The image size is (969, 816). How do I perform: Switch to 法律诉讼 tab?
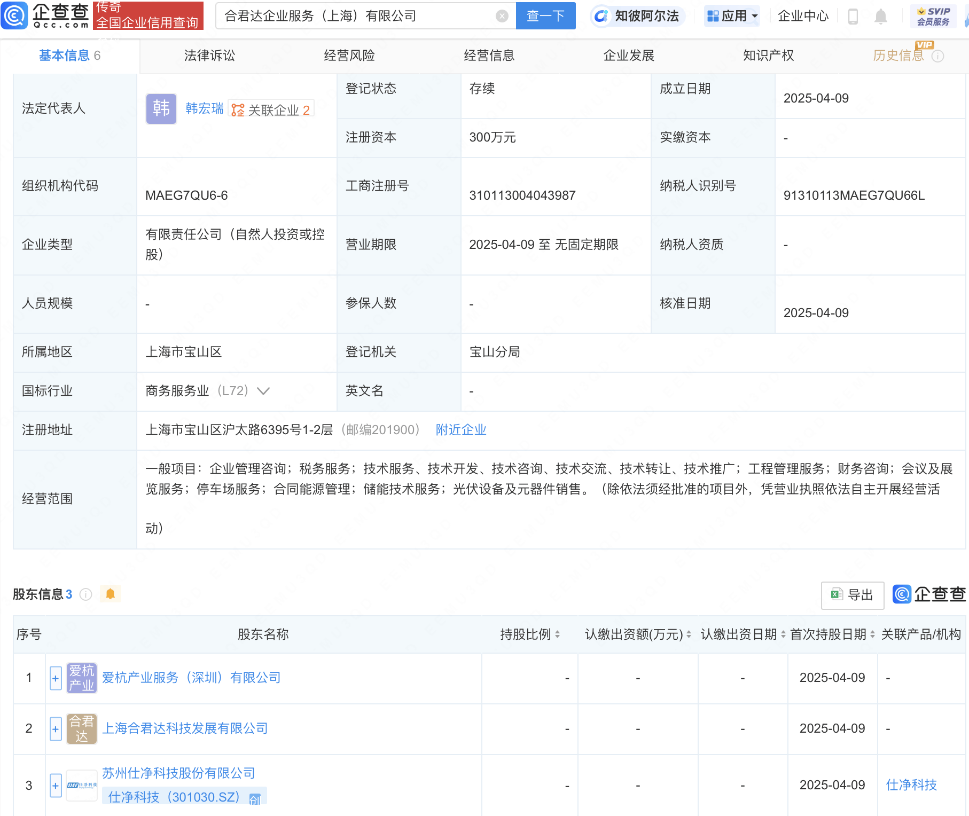(209, 56)
